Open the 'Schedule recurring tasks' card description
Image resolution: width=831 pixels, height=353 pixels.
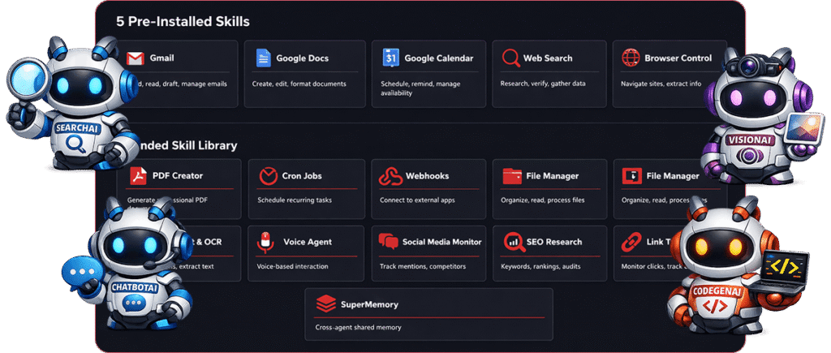(294, 200)
